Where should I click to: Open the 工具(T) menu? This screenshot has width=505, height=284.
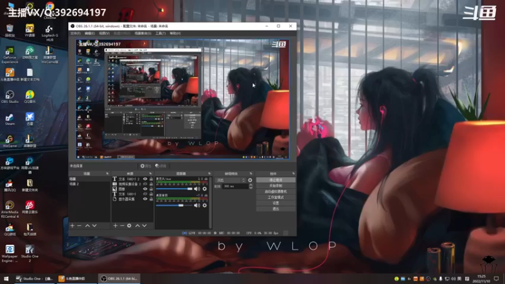point(160,33)
